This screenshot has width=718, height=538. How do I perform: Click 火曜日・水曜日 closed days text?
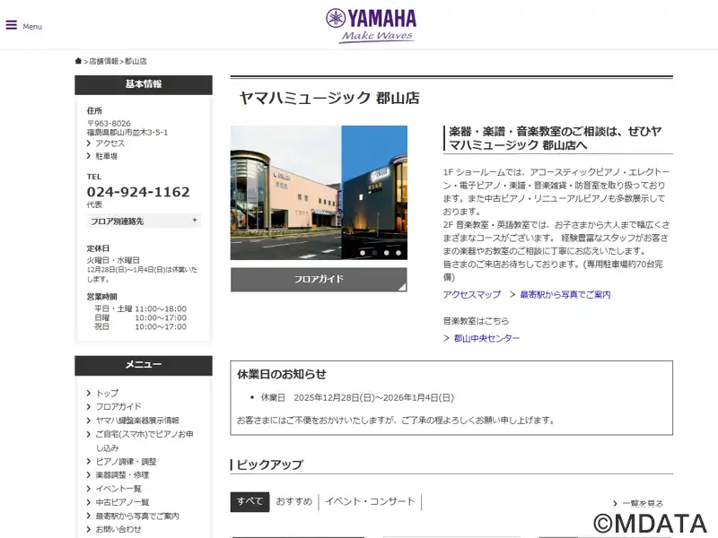(x=113, y=260)
